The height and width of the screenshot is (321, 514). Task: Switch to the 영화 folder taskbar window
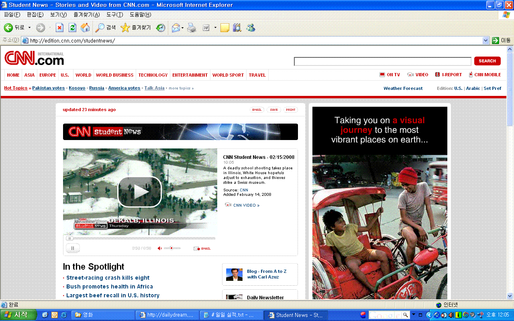click(102, 315)
